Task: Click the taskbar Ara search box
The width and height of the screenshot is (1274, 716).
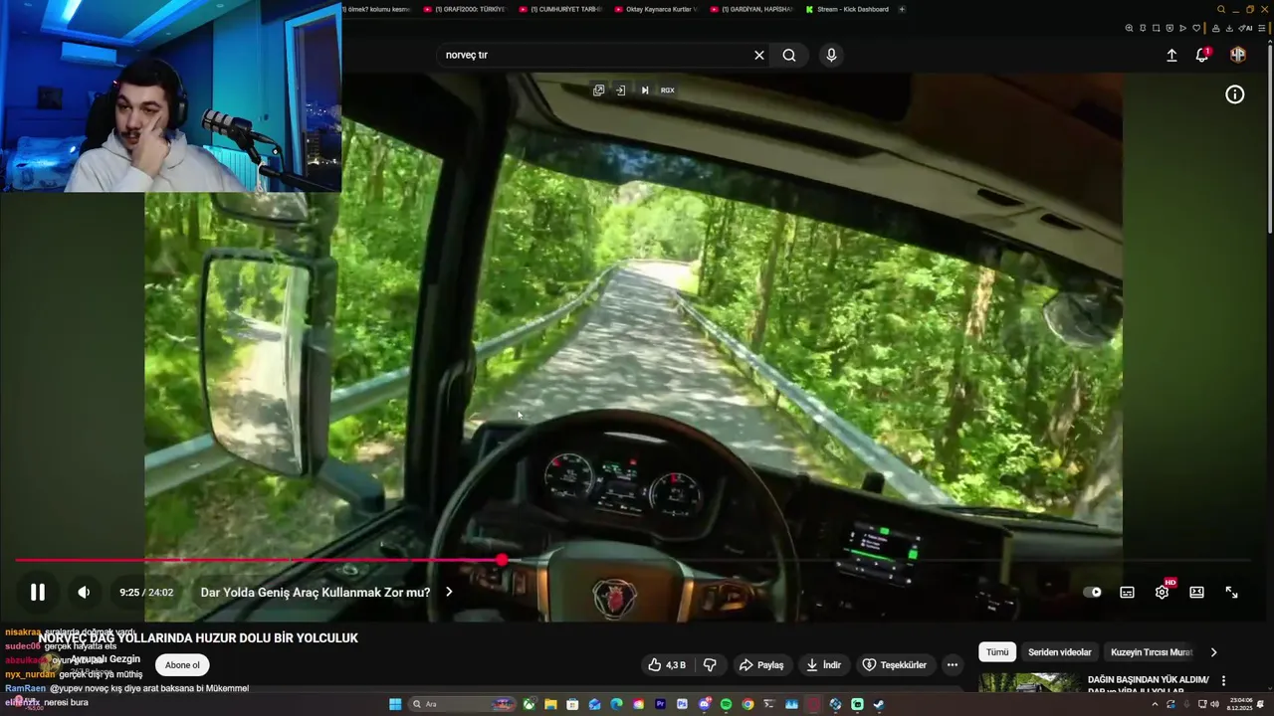Action: click(461, 704)
